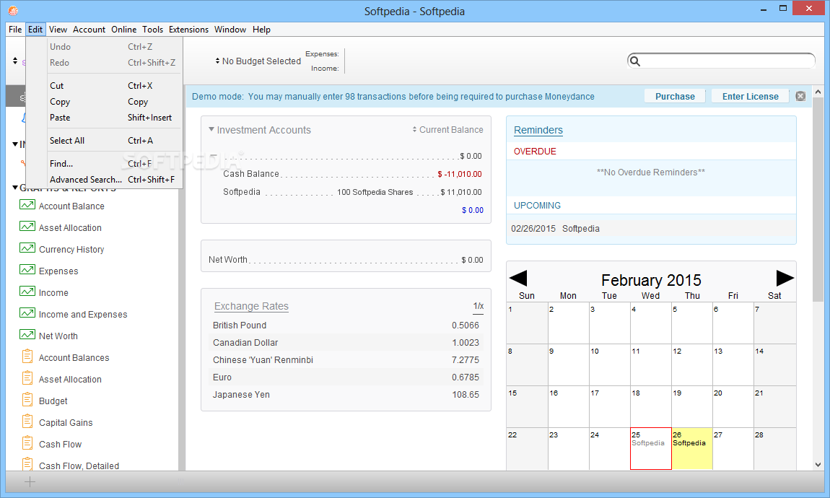
Task: Choose Copy from the Edit menu
Action: [x=104, y=102]
